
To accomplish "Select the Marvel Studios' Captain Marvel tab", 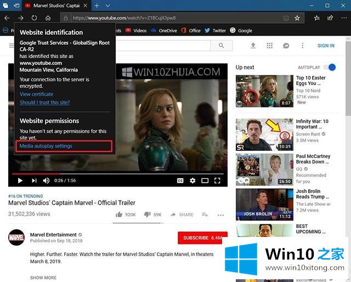I will (x=56, y=5).
